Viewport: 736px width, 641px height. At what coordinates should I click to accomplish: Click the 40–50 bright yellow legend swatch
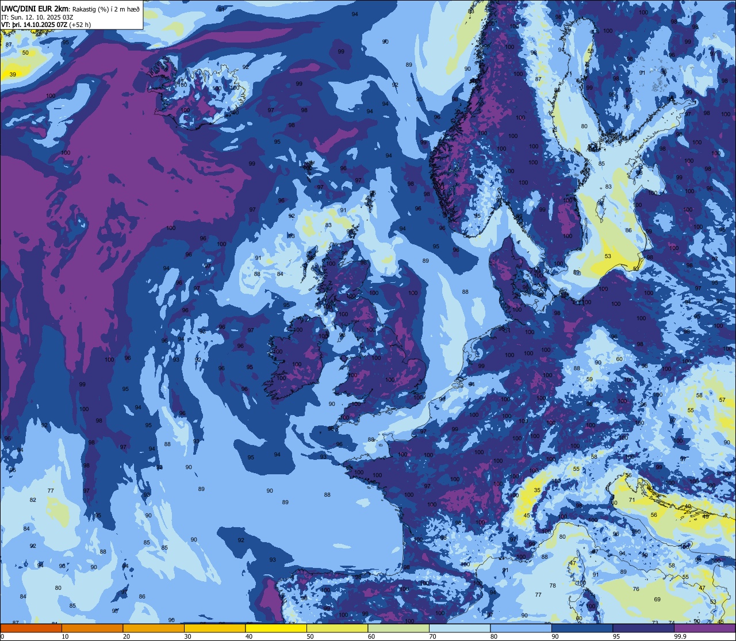[276, 628]
